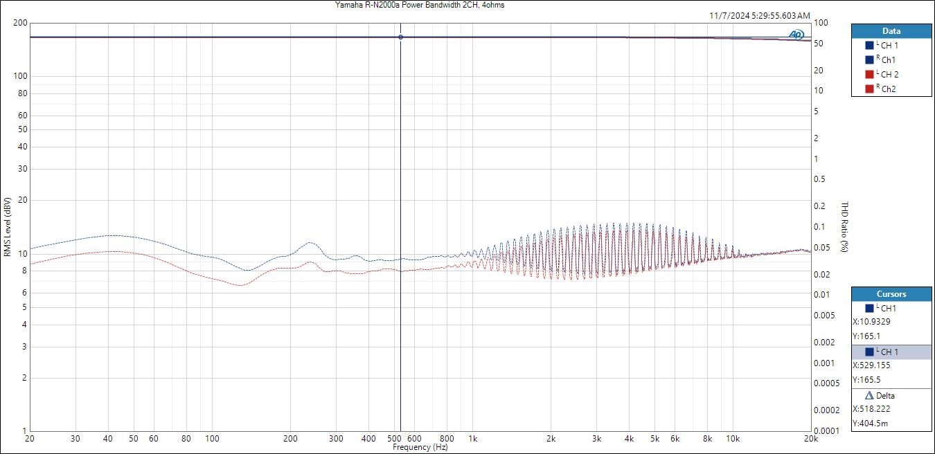This screenshot has height=454, width=935.
Task: Click the red R Ch2 legend swatch
Action: 869,89
